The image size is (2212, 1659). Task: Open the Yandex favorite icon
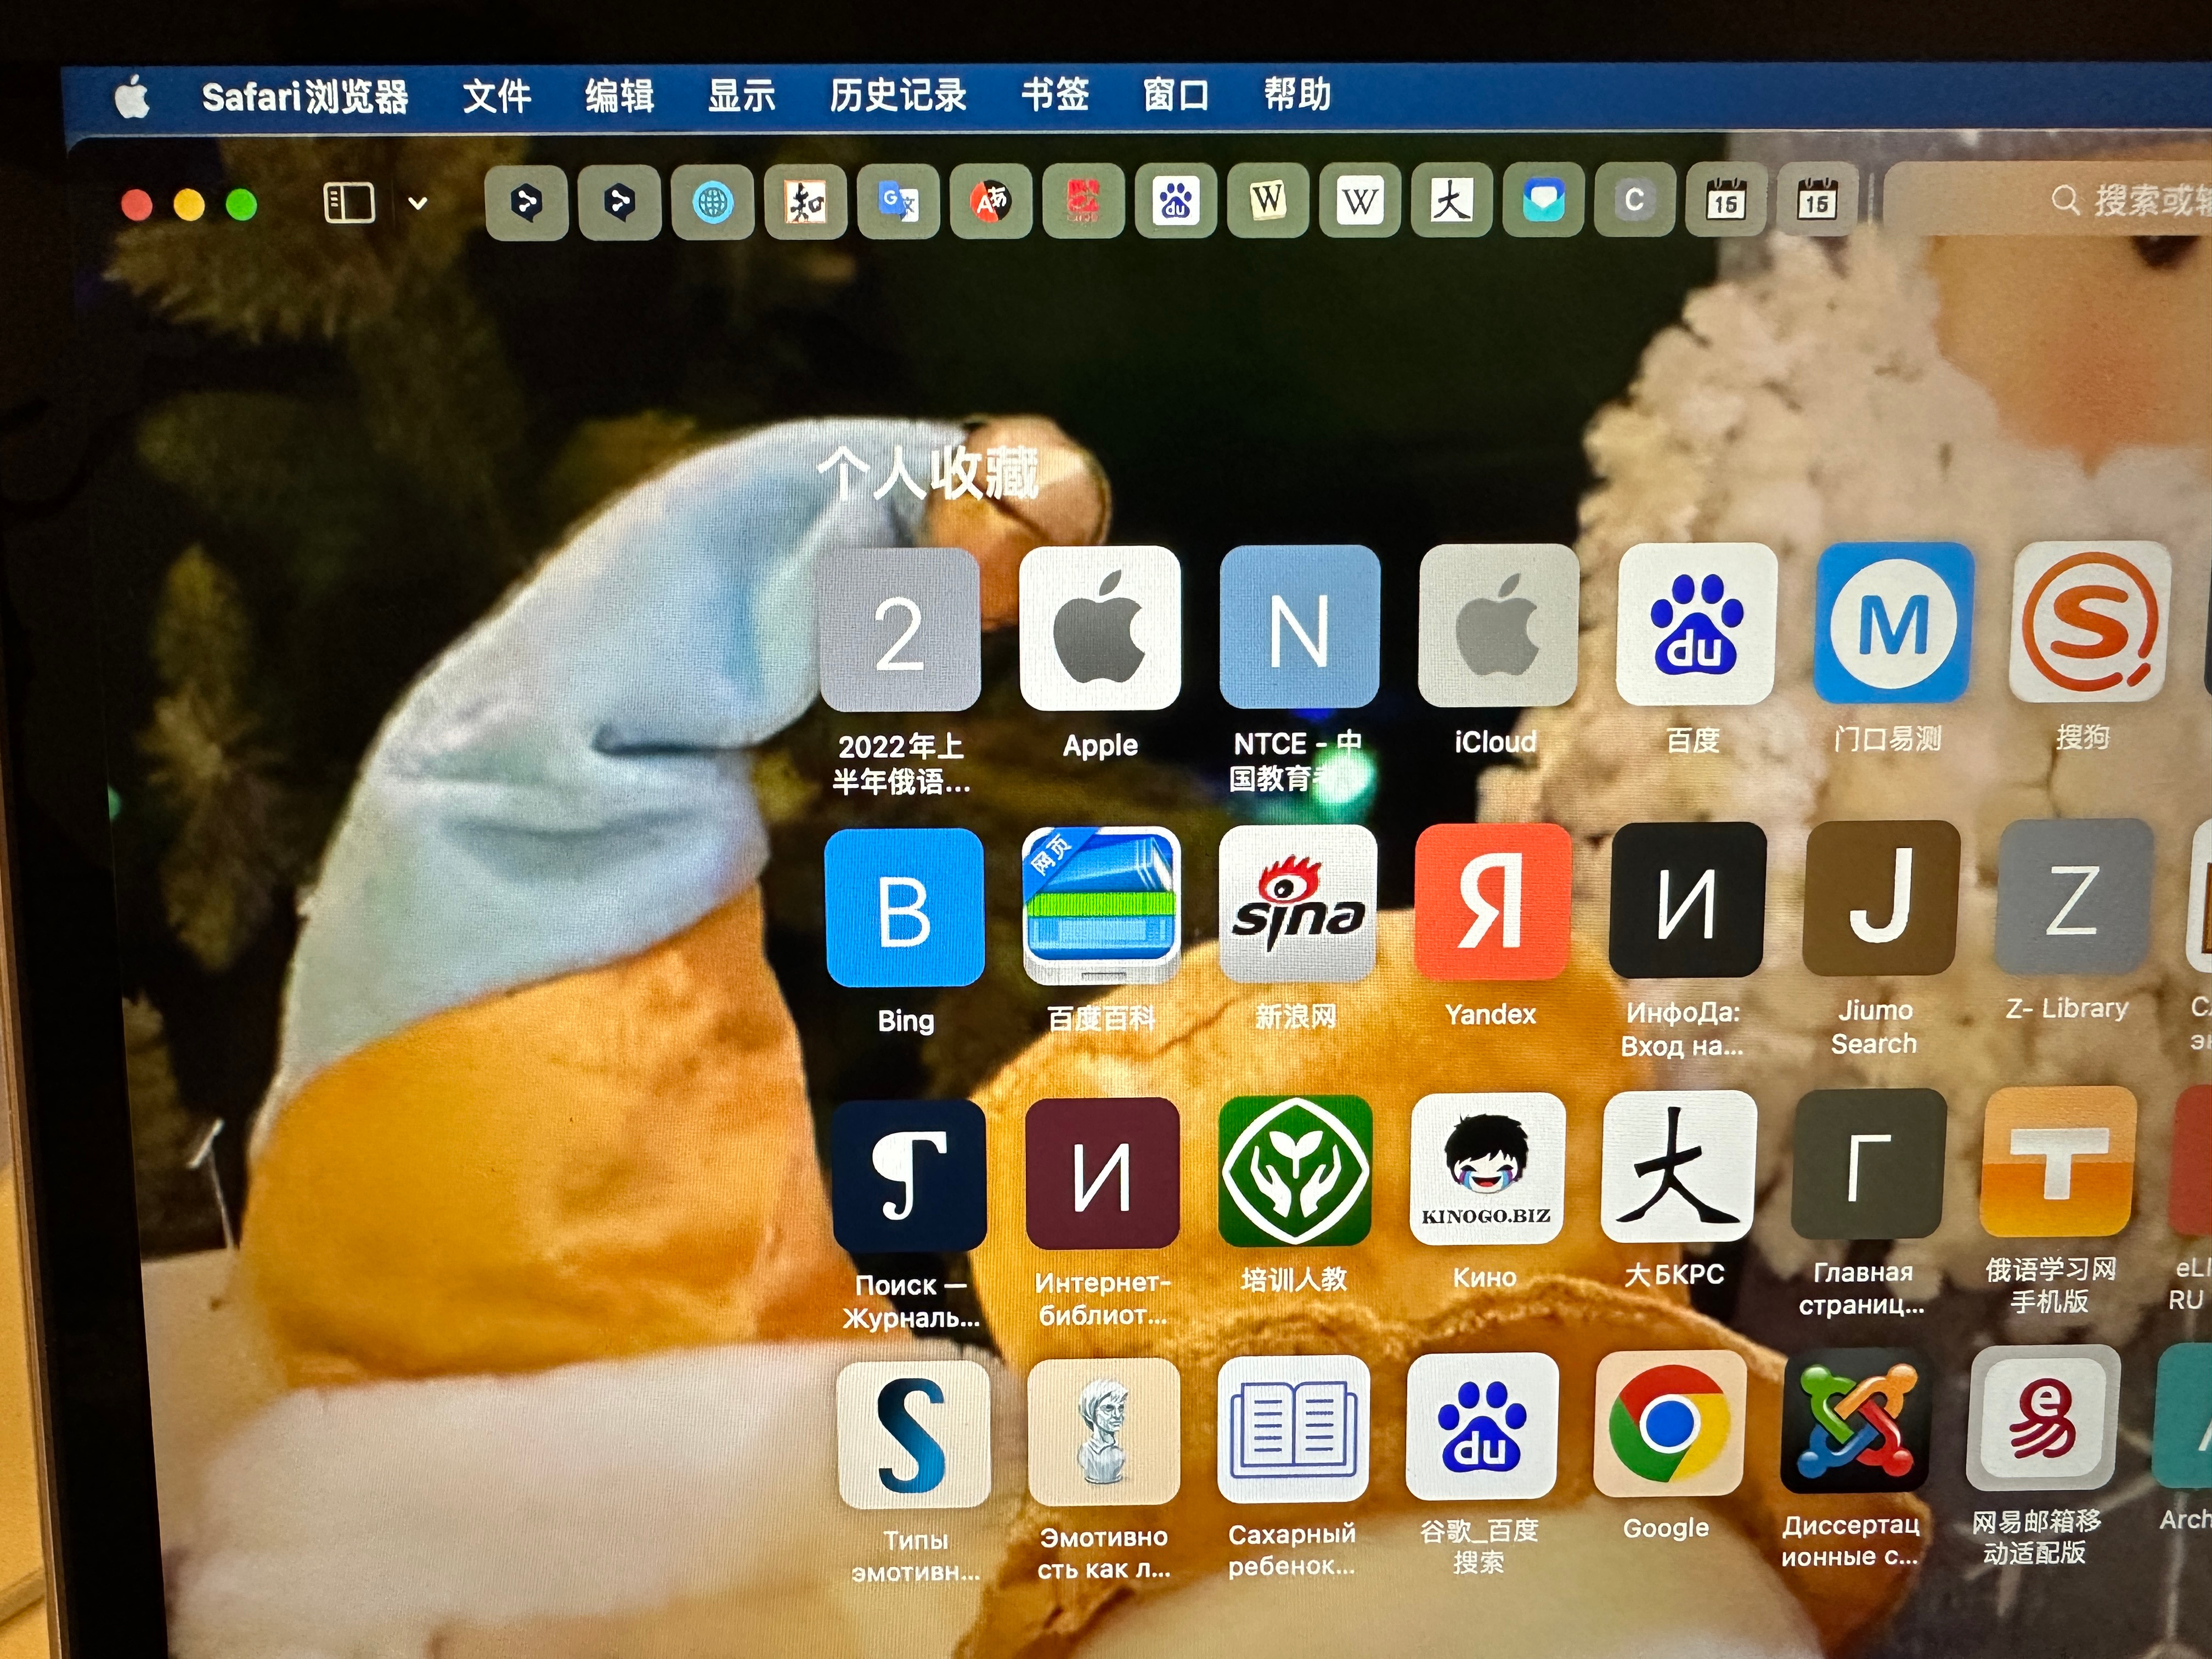(x=1493, y=902)
